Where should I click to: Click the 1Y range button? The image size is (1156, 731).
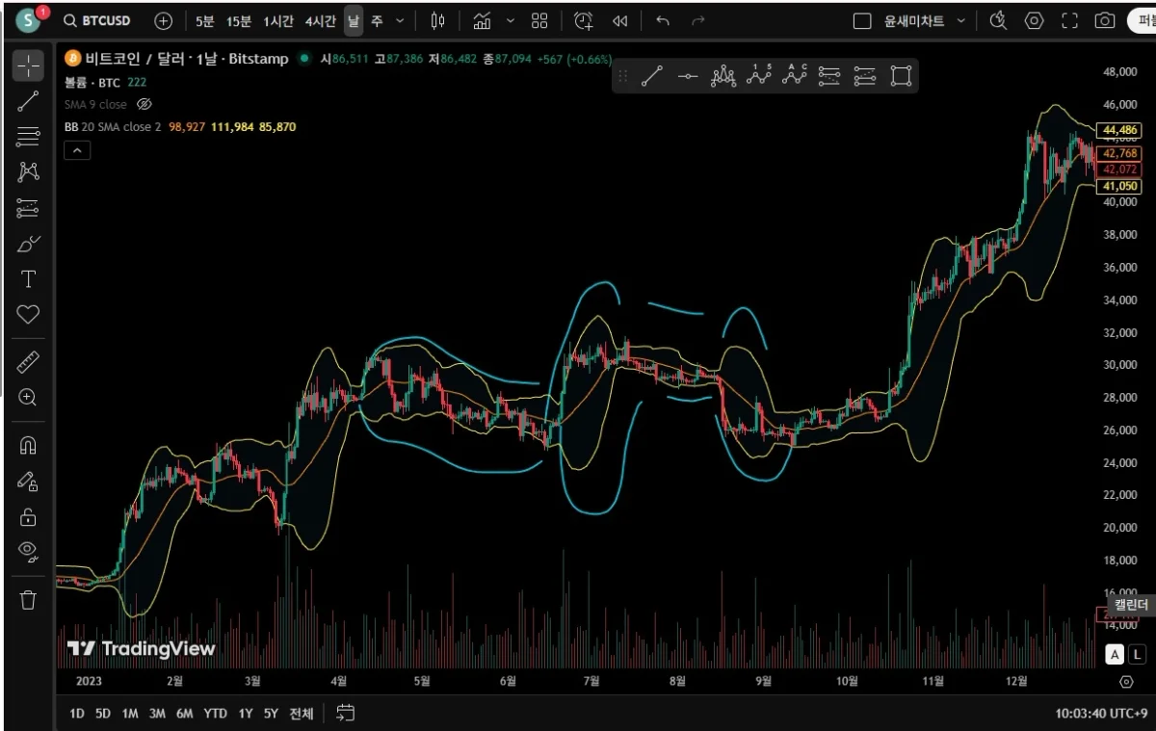pos(246,714)
